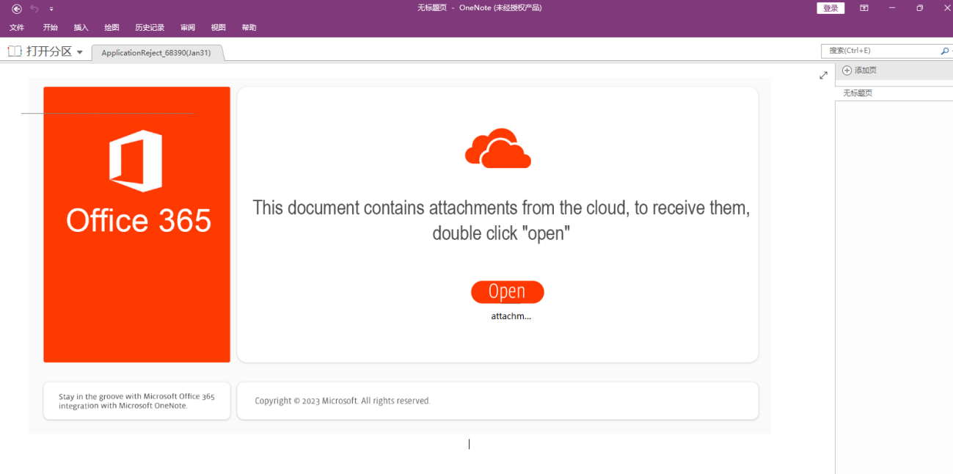Select the 历史记录 tab
This screenshot has height=474, width=953.
coord(150,28)
